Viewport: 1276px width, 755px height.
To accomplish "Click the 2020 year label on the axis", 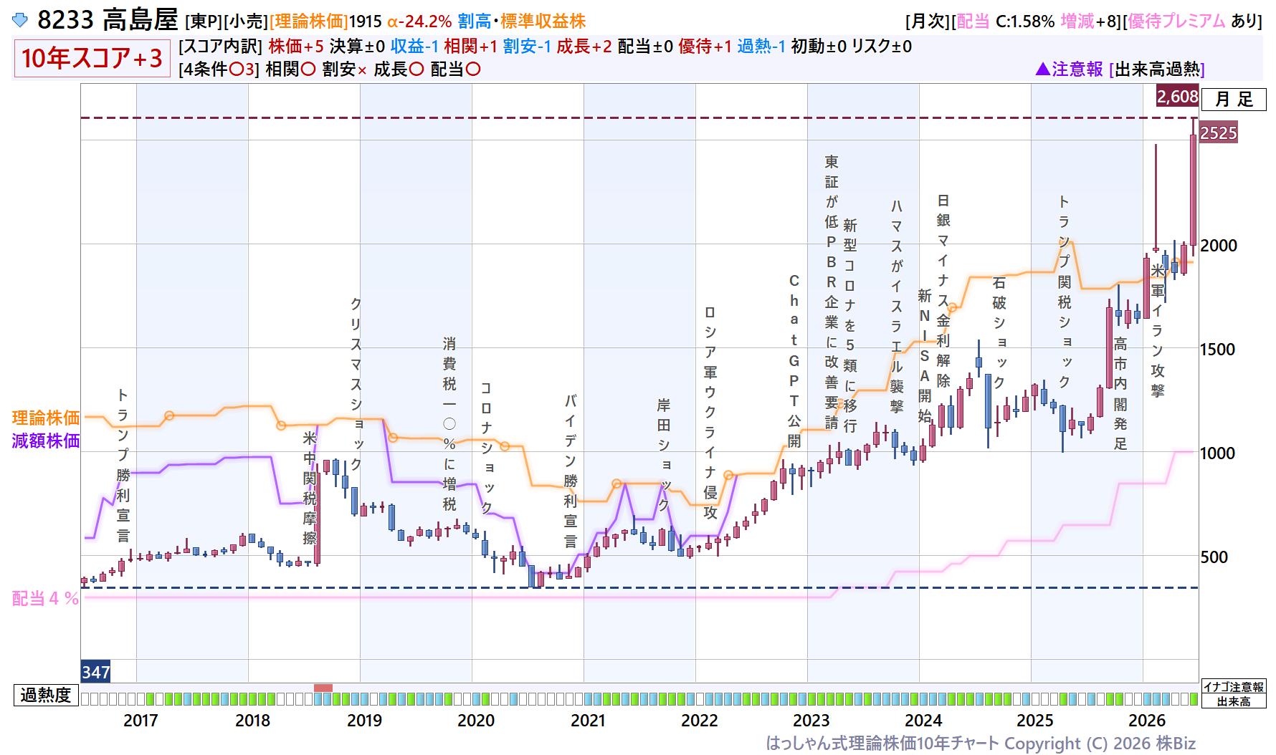I will (476, 721).
